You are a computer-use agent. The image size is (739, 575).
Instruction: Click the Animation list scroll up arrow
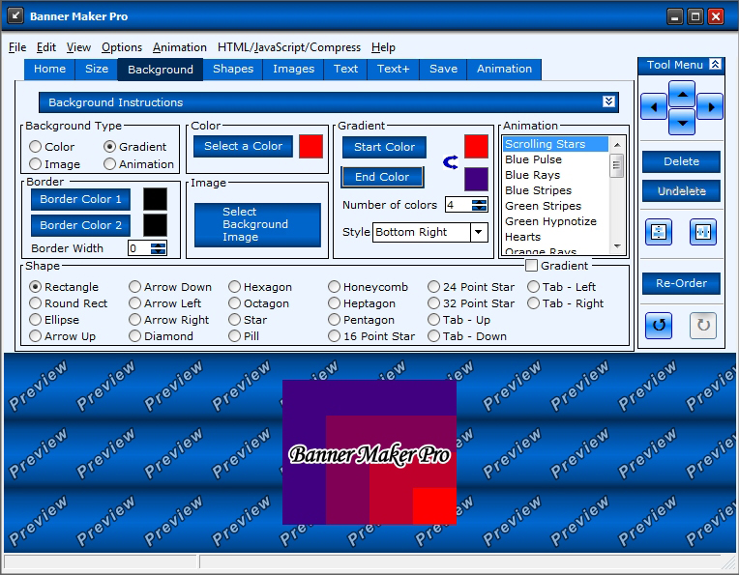click(x=617, y=145)
